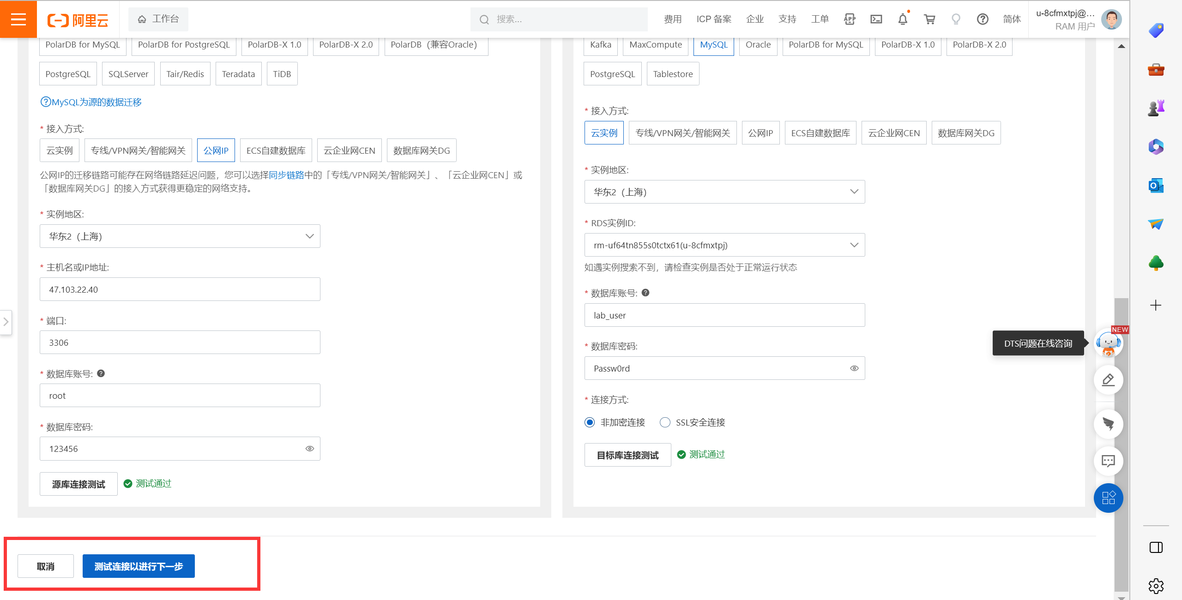
Task: Go to 工作台 workbench tab
Action: coord(158,19)
